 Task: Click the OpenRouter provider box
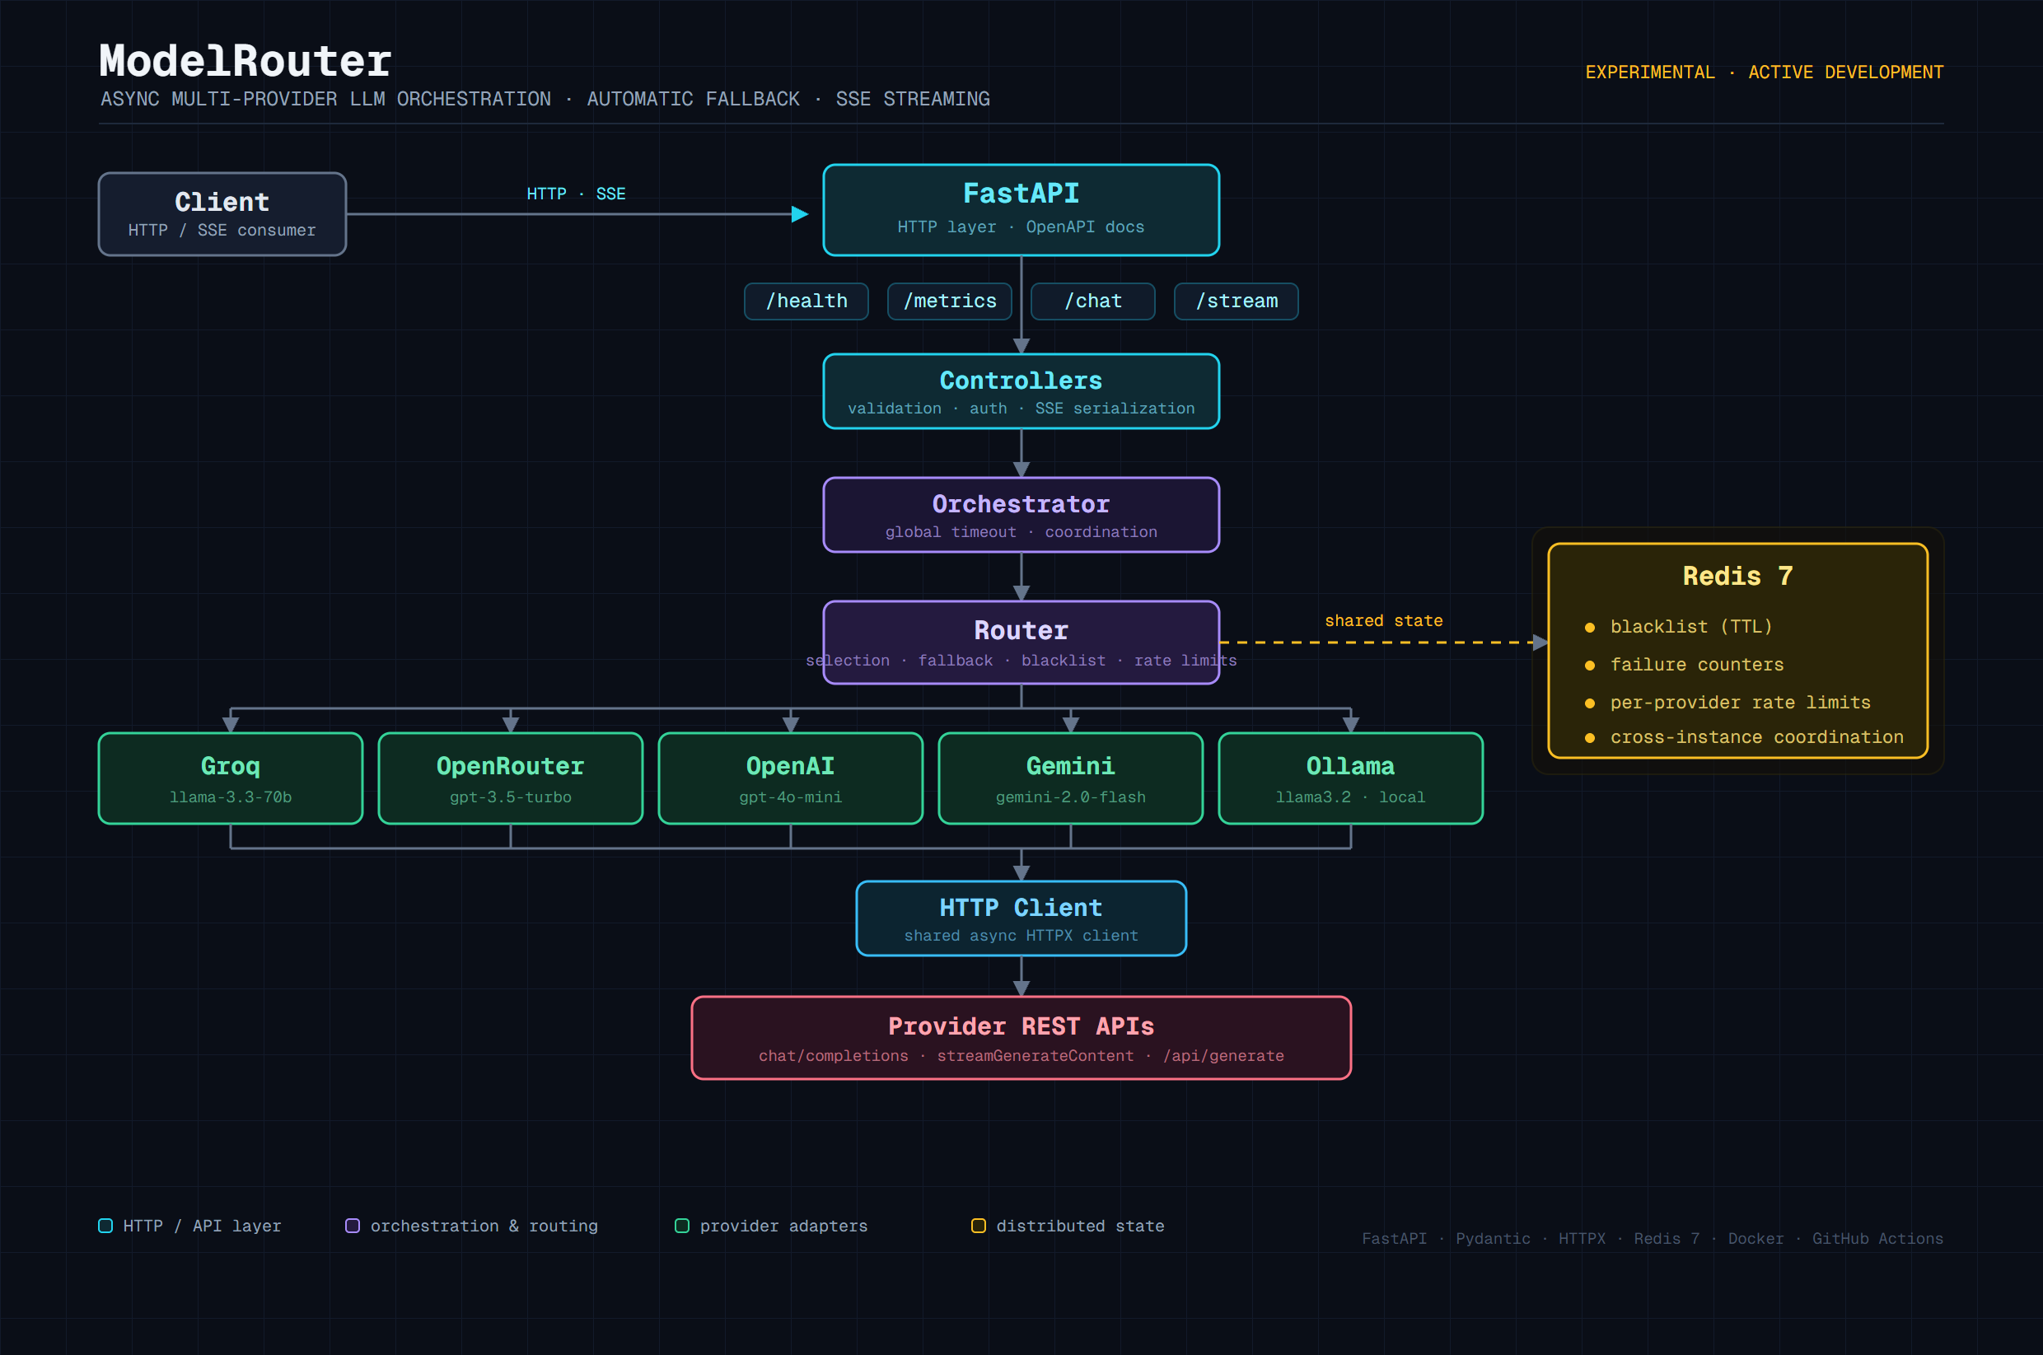pos(511,778)
